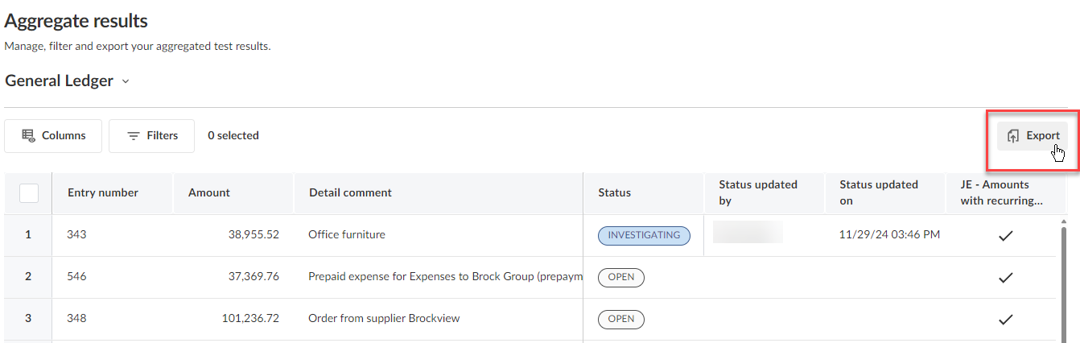Toggle the select-all checkbox in header

29,193
